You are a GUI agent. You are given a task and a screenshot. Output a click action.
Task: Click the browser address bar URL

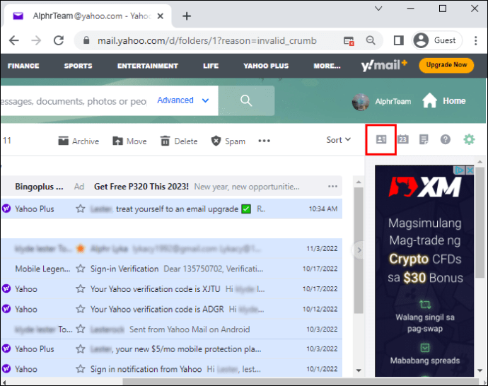(207, 40)
